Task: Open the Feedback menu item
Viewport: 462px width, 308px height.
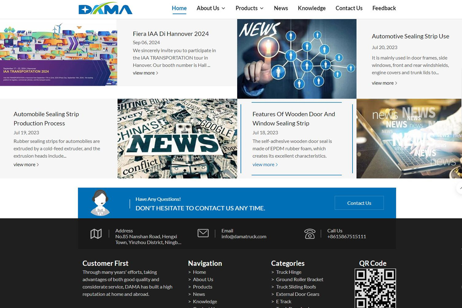Action: [384, 8]
